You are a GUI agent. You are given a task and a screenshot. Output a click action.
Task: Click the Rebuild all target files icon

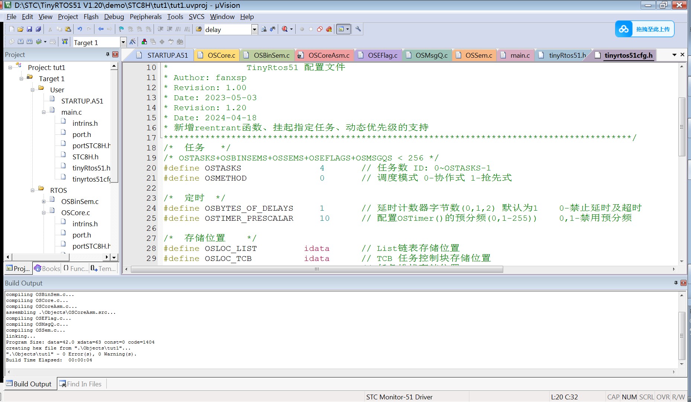coord(30,42)
